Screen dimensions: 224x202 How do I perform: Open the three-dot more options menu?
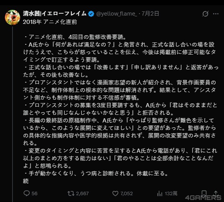pos(216,14)
